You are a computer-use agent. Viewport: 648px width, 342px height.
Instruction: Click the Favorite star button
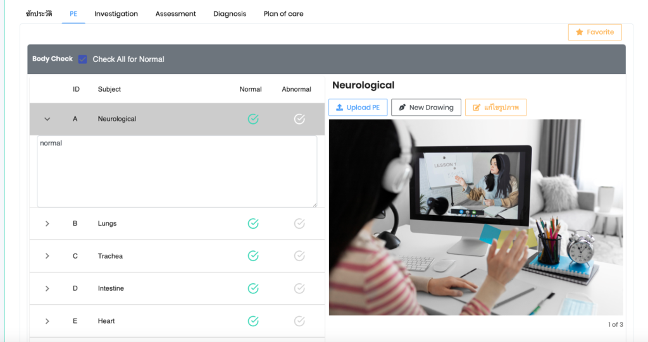pyautogui.click(x=594, y=32)
